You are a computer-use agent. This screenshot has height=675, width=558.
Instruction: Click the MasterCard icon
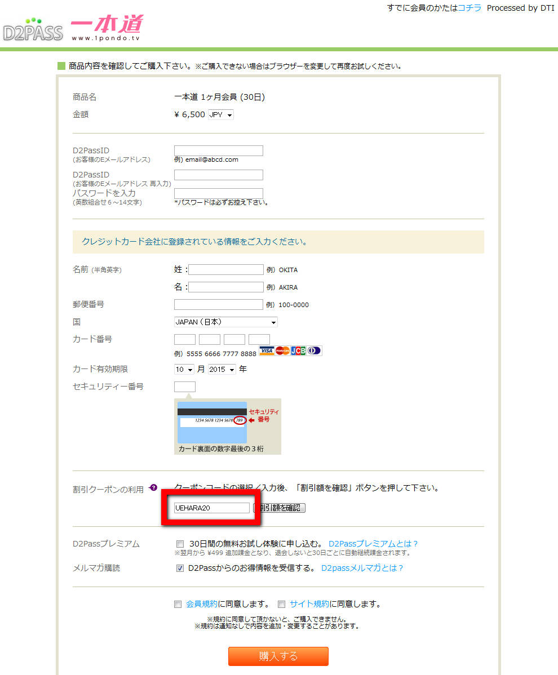[282, 351]
